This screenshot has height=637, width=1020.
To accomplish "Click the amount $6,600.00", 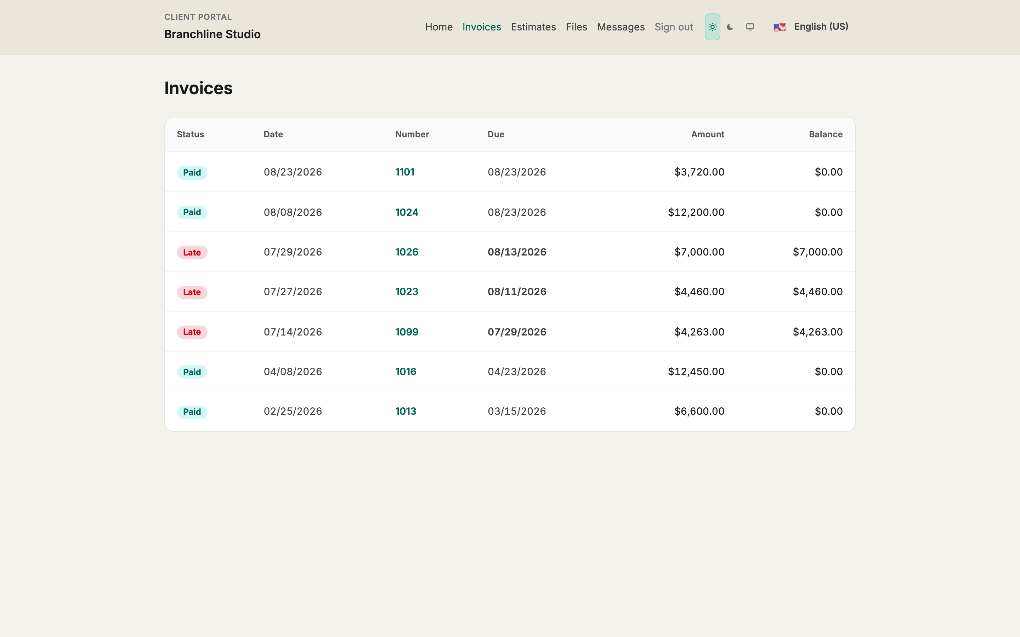I will tap(699, 411).
